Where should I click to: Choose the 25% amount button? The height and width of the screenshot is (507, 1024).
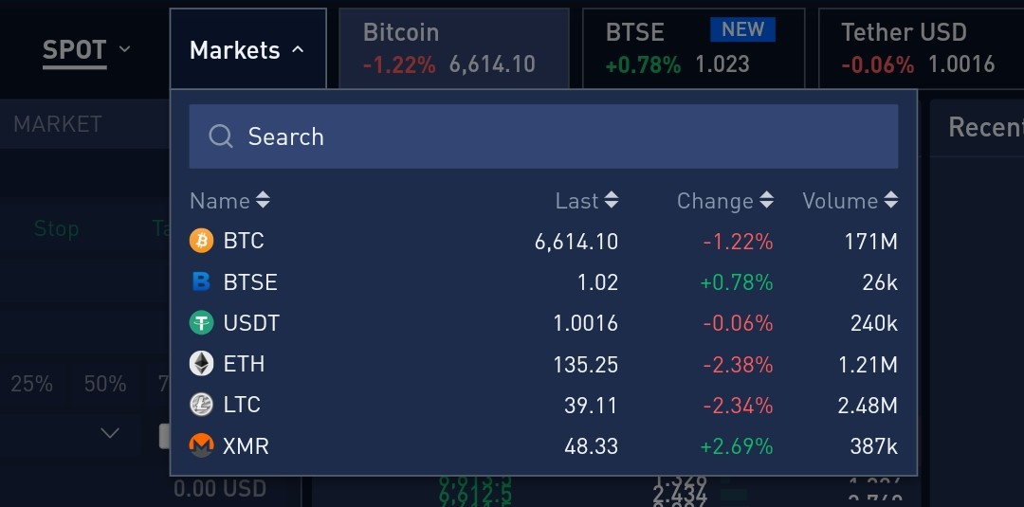[x=32, y=384]
